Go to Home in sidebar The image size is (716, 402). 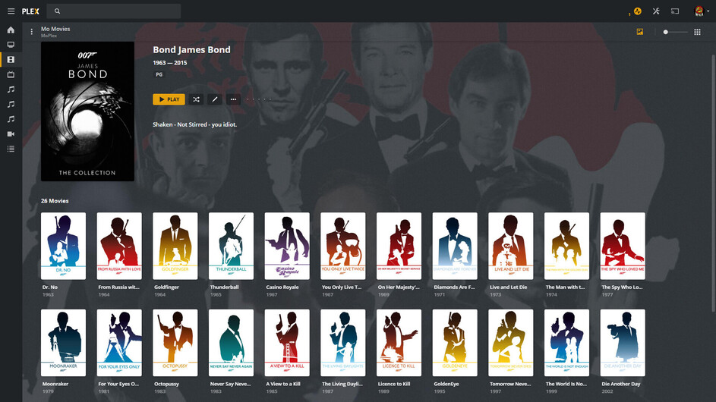coord(11,30)
